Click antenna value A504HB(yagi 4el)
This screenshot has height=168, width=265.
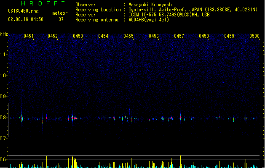[x=149, y=20]
